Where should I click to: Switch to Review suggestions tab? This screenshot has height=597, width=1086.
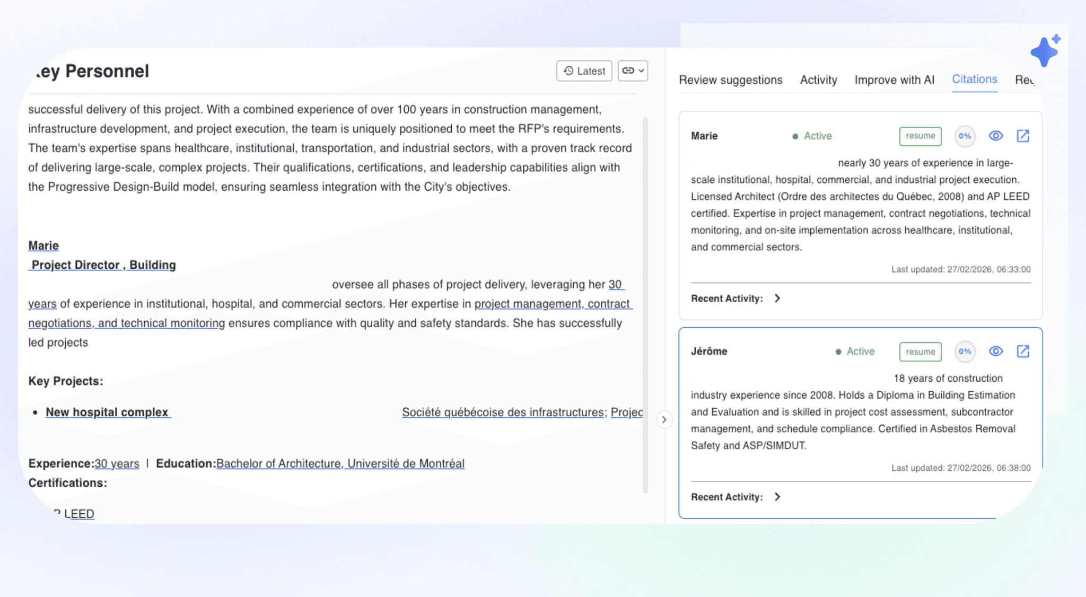730,80
